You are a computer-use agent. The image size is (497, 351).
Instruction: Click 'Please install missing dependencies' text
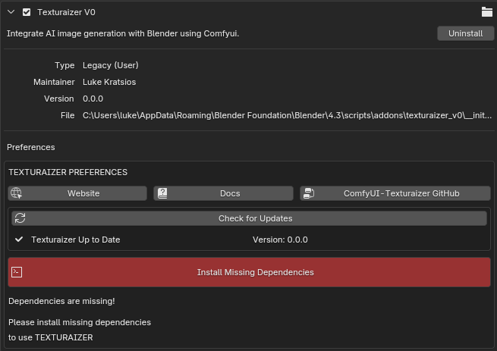[80, 322]
